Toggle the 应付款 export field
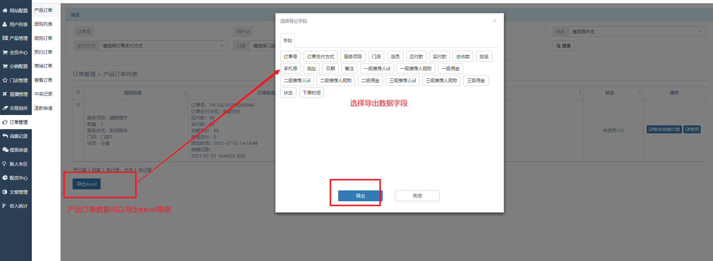 [x=416, y=56]
